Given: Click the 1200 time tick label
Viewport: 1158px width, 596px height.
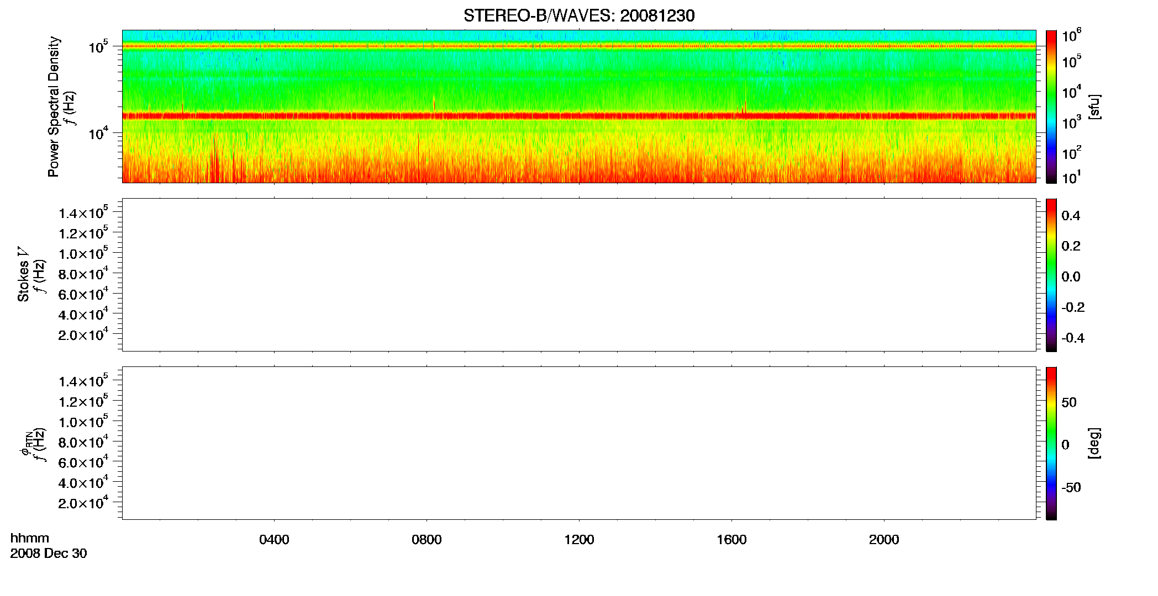Looking at the screenshot, I should coord(579,540).
